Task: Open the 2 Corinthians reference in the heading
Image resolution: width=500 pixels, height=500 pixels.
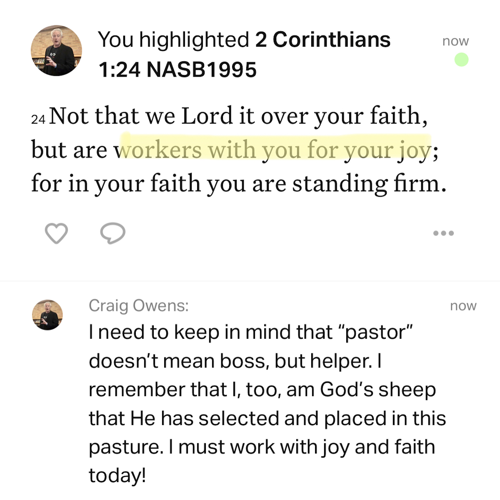Action: point(323,40)
